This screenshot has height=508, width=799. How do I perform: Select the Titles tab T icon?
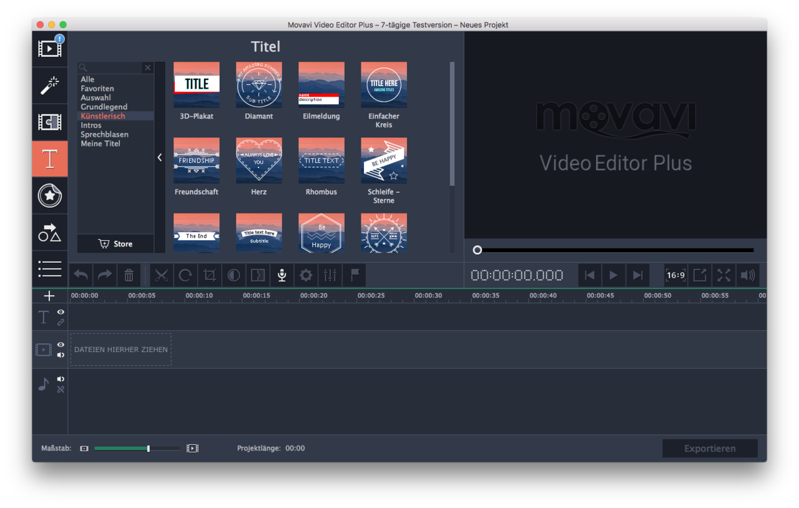tap(50, 159)
